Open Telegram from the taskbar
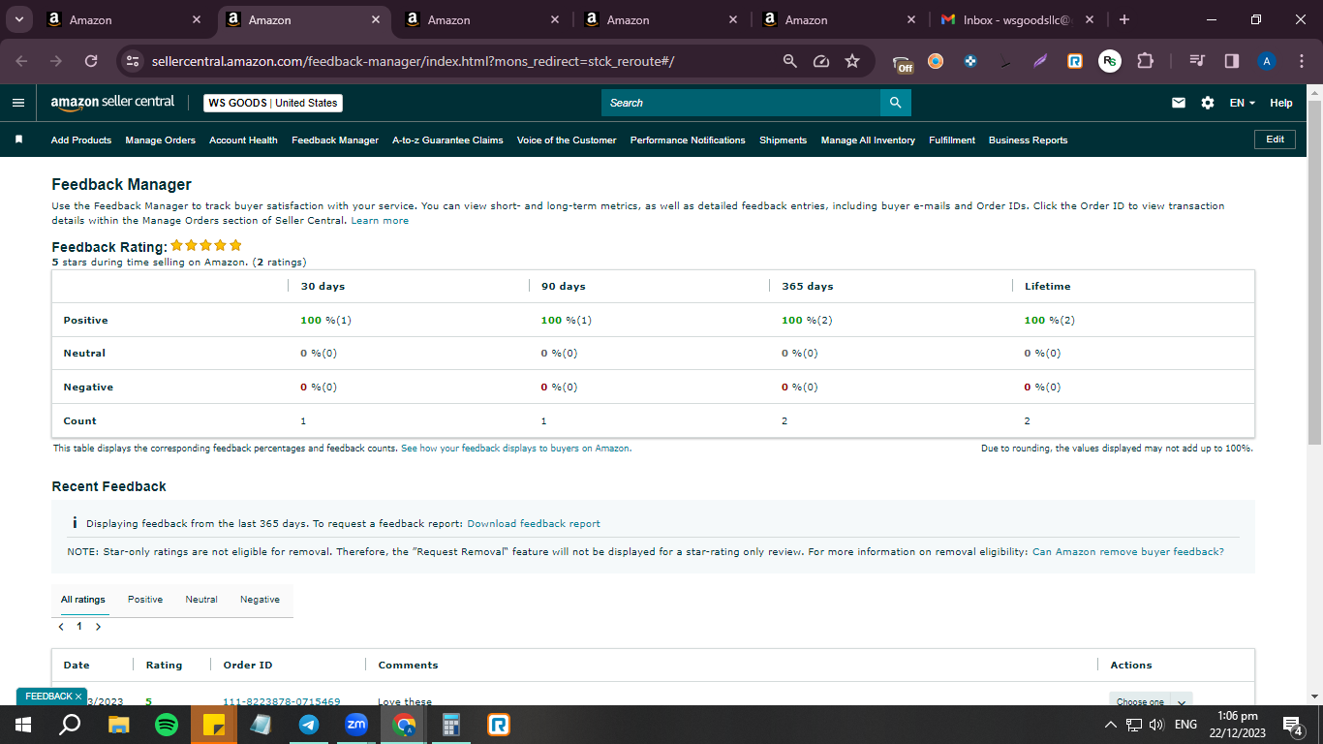Image resolution: width=1323 pixels, height=744 pixels. (309, 725)
